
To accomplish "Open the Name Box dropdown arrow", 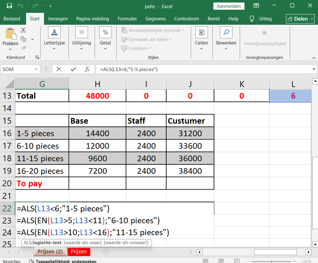I will tap(36, 69).
